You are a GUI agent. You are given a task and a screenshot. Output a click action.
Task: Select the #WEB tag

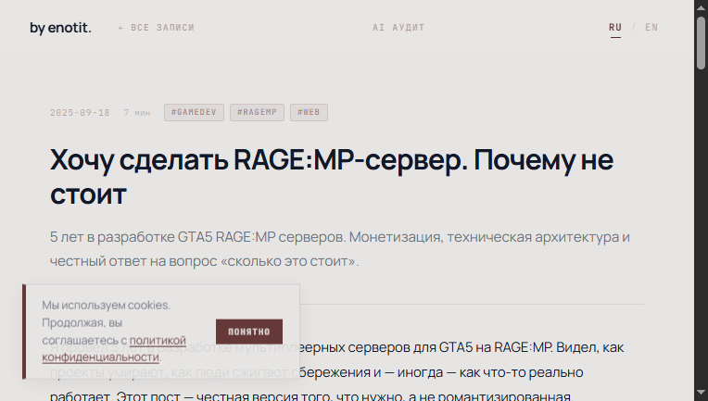tap(309, 113)
